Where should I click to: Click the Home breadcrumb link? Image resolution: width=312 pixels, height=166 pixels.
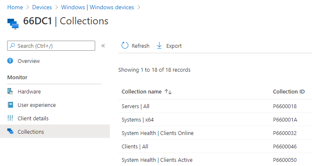pos(15,8)
